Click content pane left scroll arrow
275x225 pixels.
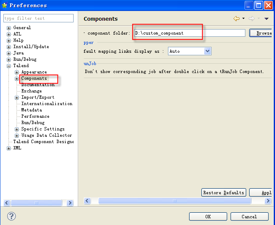(x=87, y=201)
